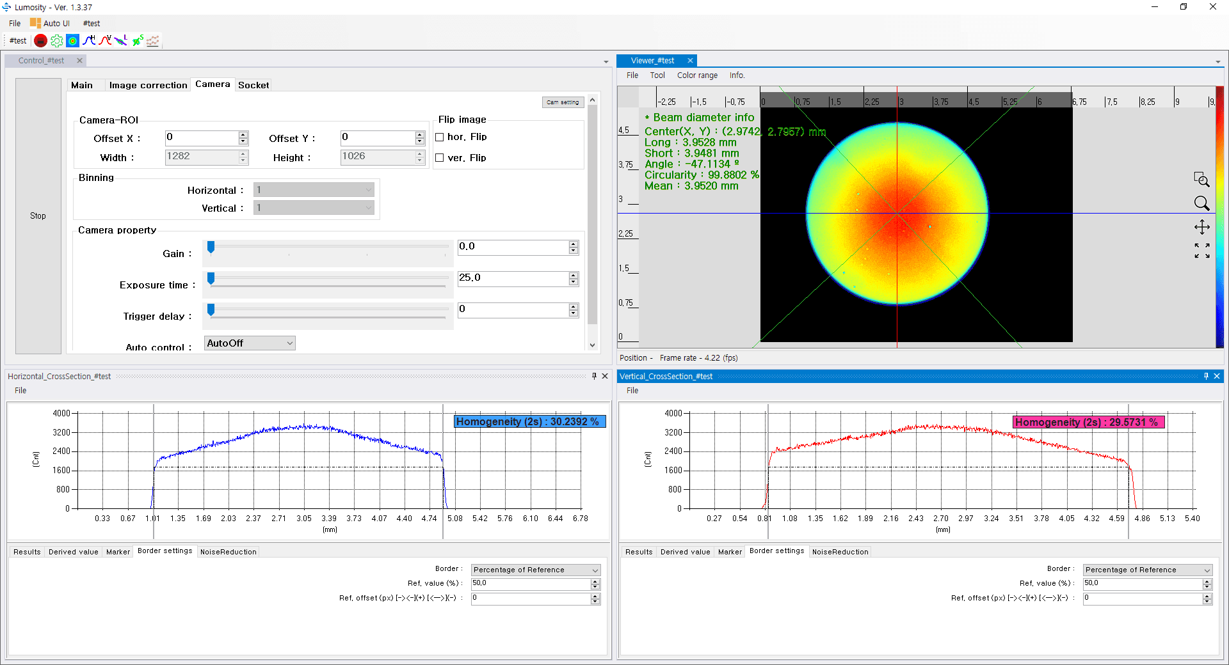Open the trend chart toolbar icon
Screen dimensions: 1229x665
(152, 41)
